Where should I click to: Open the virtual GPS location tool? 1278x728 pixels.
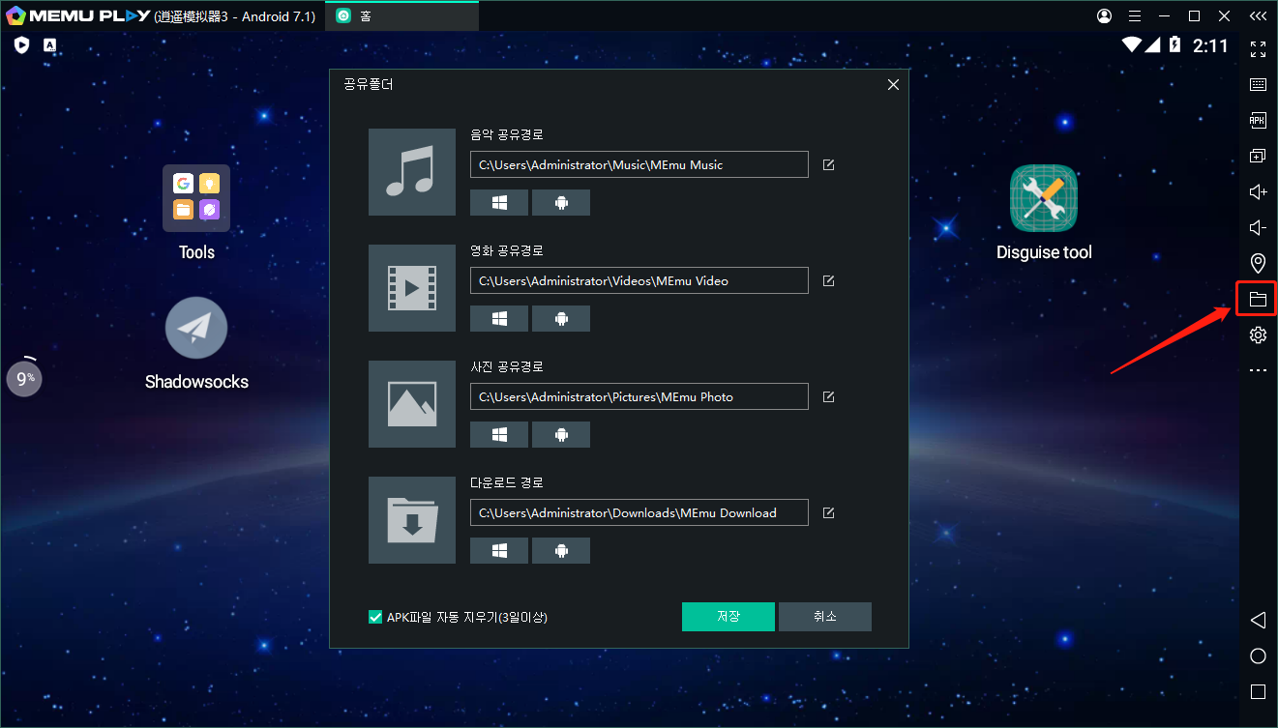tap(1257, 262)
